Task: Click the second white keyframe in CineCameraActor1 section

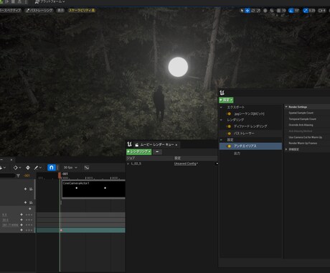Action: 105,188
